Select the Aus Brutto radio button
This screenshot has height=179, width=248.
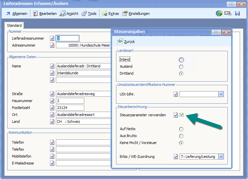181,136
